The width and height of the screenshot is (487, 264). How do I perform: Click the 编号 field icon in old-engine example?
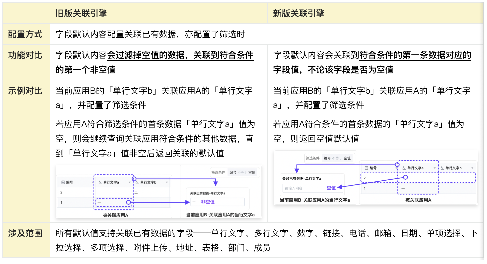[63, 182]
